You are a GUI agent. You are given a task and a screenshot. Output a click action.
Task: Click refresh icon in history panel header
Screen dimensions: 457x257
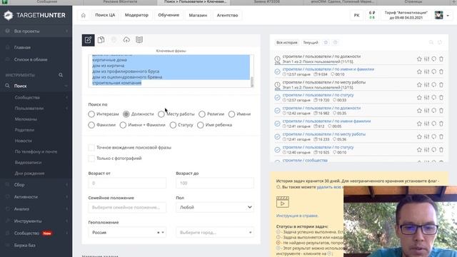[x=440, y=43]
